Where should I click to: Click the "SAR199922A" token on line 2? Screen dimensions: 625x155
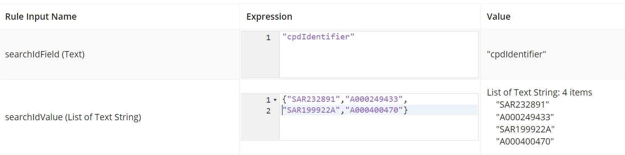(x=311, y=110)
